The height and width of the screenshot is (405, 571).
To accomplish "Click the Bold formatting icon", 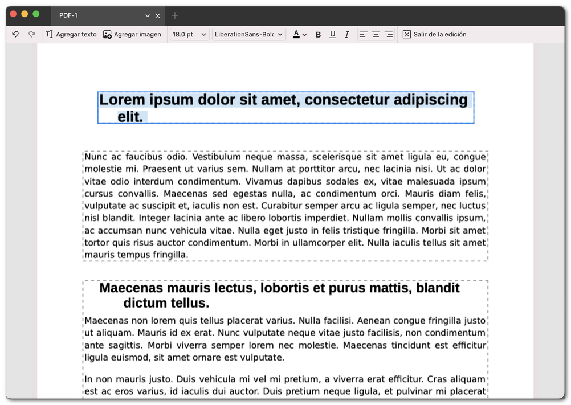I will pyautogui.click(x=318, y=34).
